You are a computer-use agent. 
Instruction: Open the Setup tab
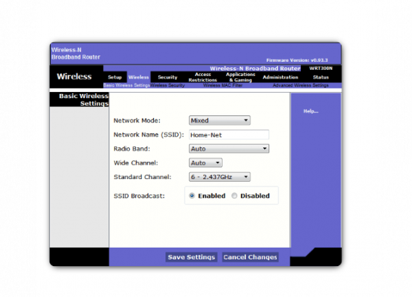coord(115,78)
